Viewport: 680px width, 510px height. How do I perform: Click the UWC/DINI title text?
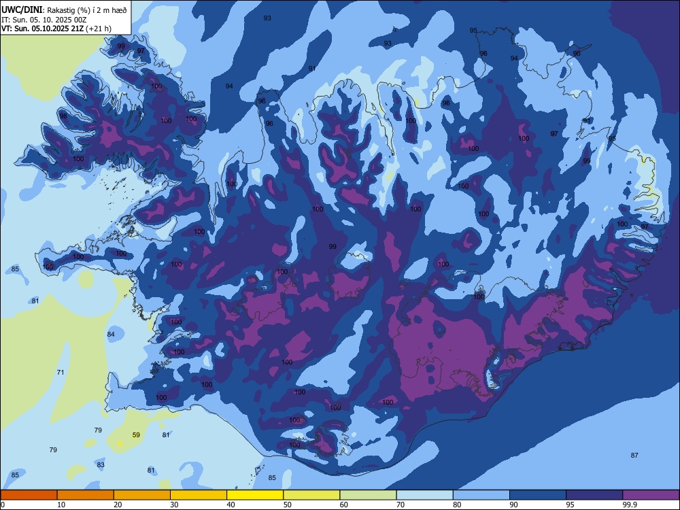(x=22, y=10)
